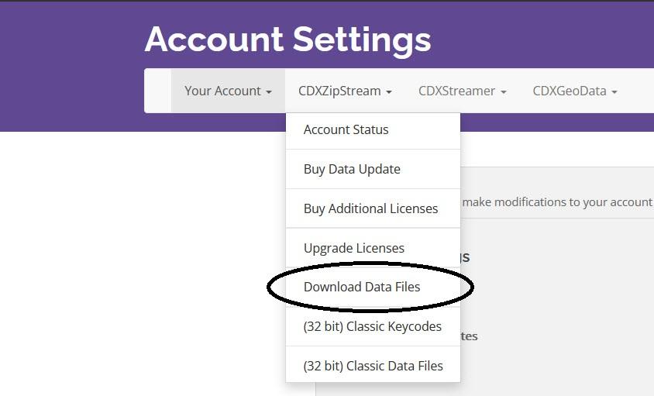Select (32 bit) Classic Keycodes
The width and height of the screenshot is (654, 396).
tap(373, 326)
